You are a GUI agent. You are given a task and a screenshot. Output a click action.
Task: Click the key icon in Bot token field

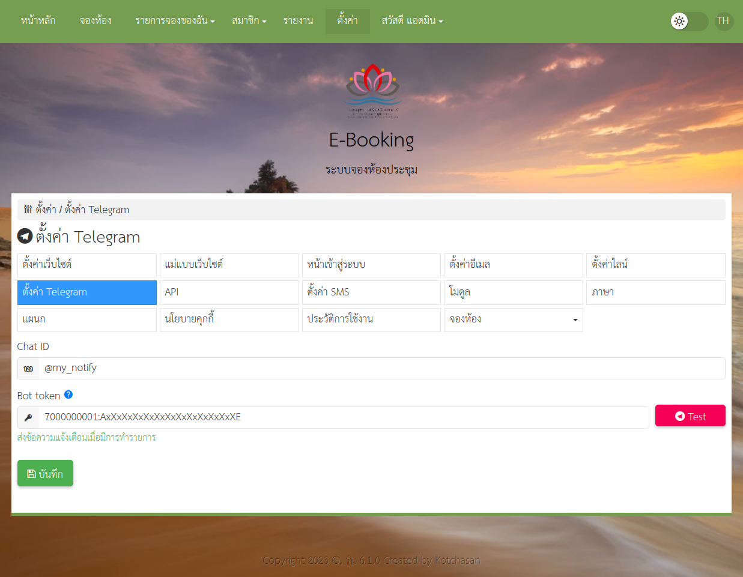[x=28, y=417]
